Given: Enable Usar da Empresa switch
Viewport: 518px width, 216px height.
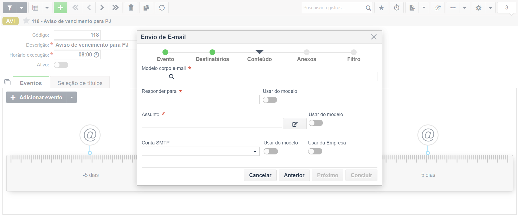Looking at the screenshot, I should pos(315,151).
